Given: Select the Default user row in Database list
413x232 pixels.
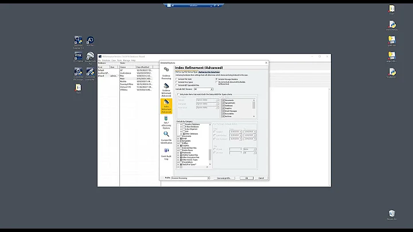Looking at the screenshot, I should [108, 71].
